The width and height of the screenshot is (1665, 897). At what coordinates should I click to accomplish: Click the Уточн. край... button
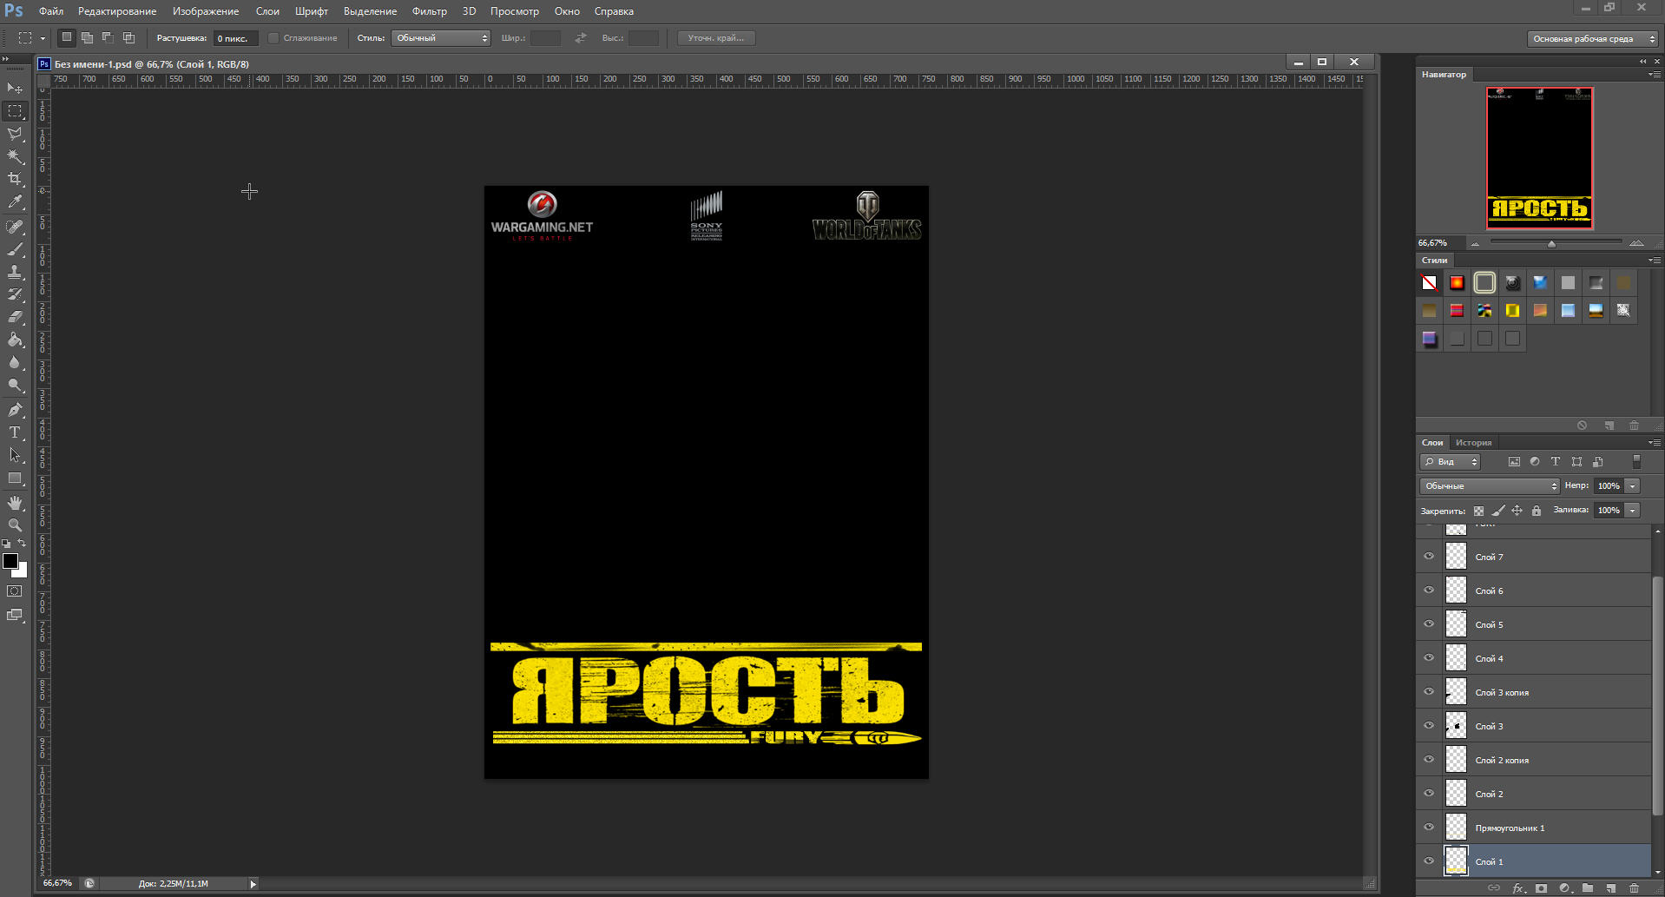(x=716, y=38)
